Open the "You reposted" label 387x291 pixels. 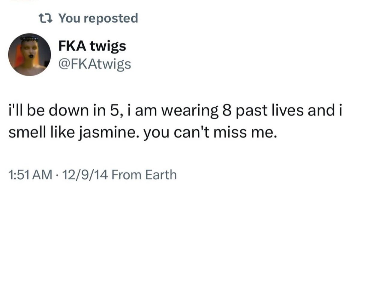click(98, 18)
